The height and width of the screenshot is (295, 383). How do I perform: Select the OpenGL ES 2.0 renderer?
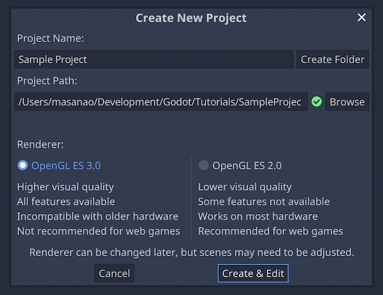(x=240, y=166)
